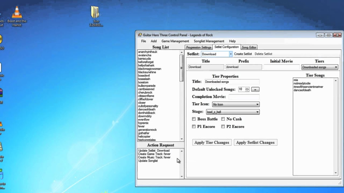Viewport: 344px width, 193px height.
Task: Select mia in Tier Songs
Action: [x=296, y=80]
